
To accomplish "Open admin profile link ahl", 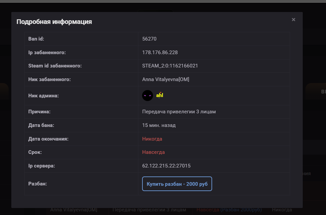I will (160, 95).
